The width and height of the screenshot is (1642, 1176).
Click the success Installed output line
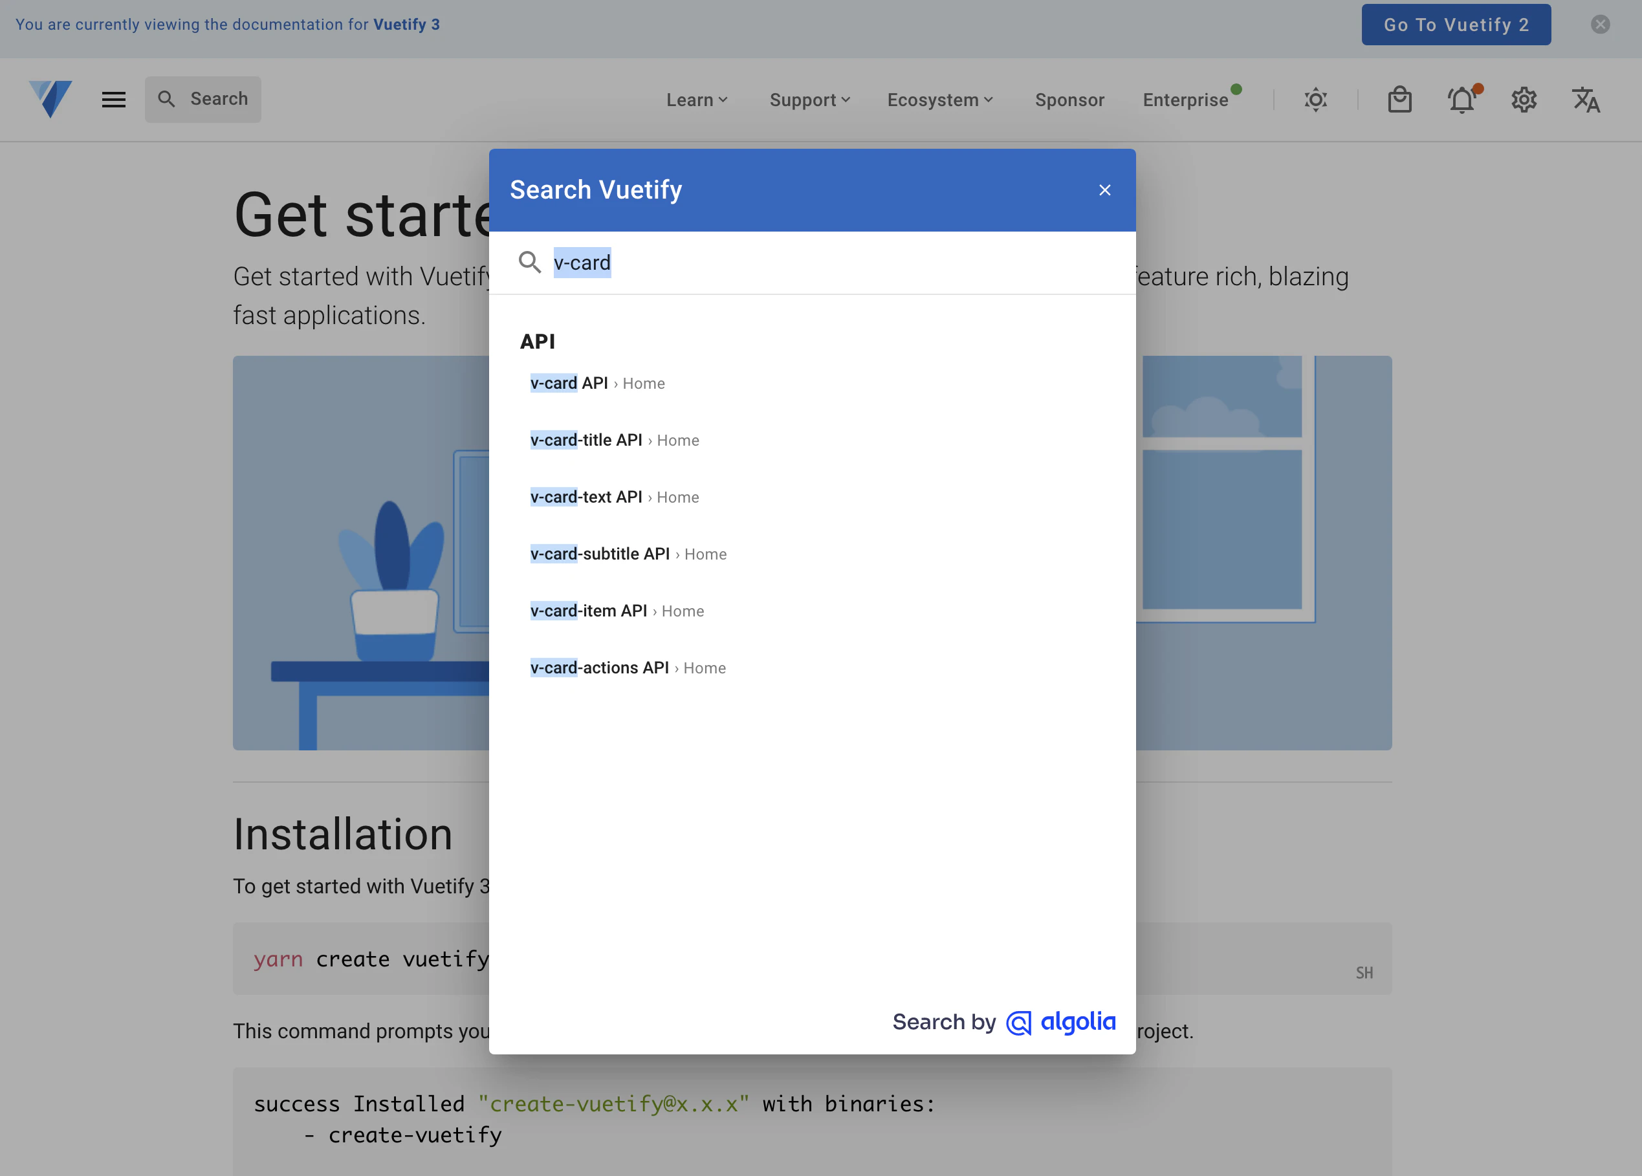click(595, 1104)
